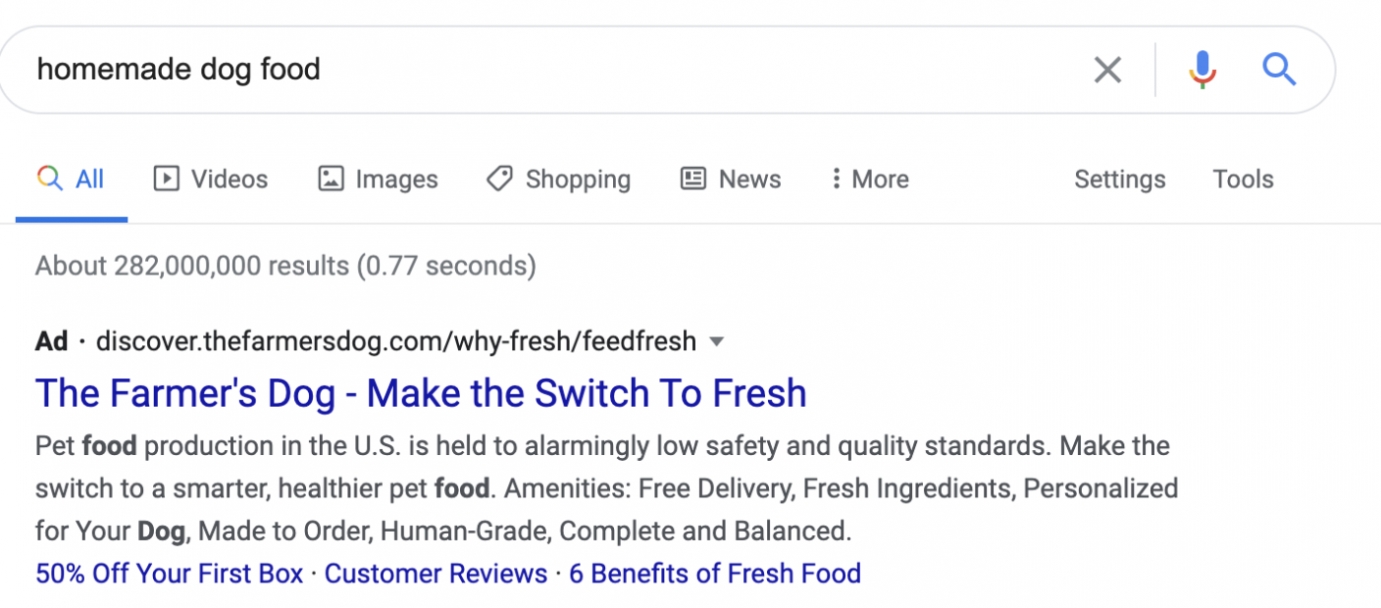Viewport: 1381px width, 608px height.
Task: Open the 6 Benefits of Fresh Food link
Action: tap(714, 573)
